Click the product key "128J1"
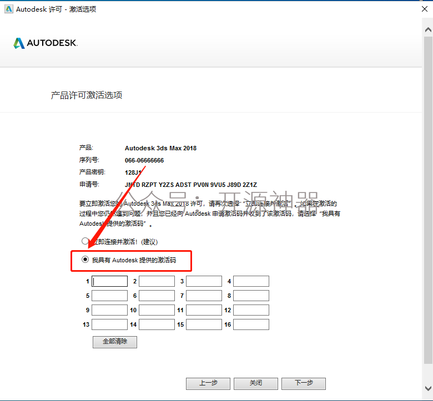 (133, 172)
